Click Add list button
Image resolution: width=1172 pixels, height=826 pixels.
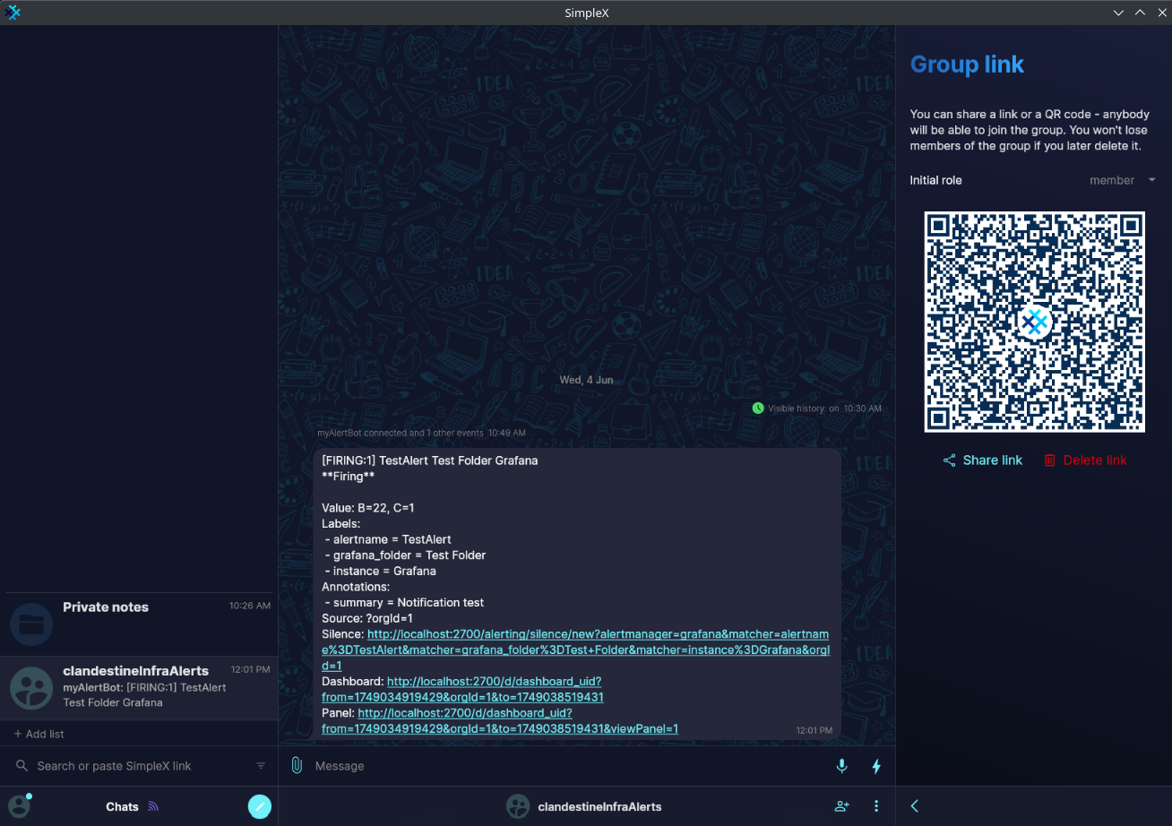click(39, 734)
